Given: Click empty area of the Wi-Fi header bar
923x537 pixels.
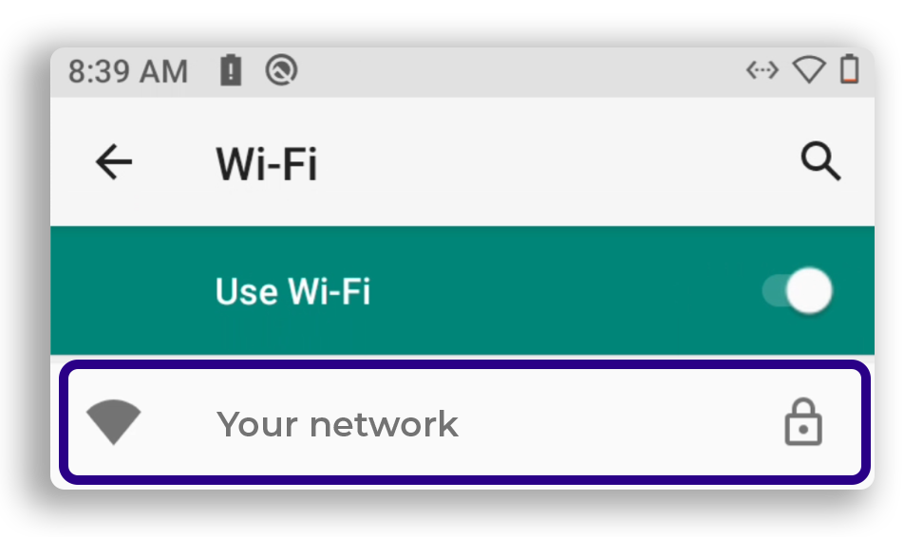Looking at the screenshot, I should (530, 161).
